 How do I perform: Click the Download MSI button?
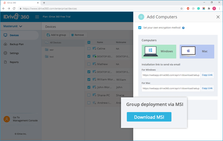[149, 117]
